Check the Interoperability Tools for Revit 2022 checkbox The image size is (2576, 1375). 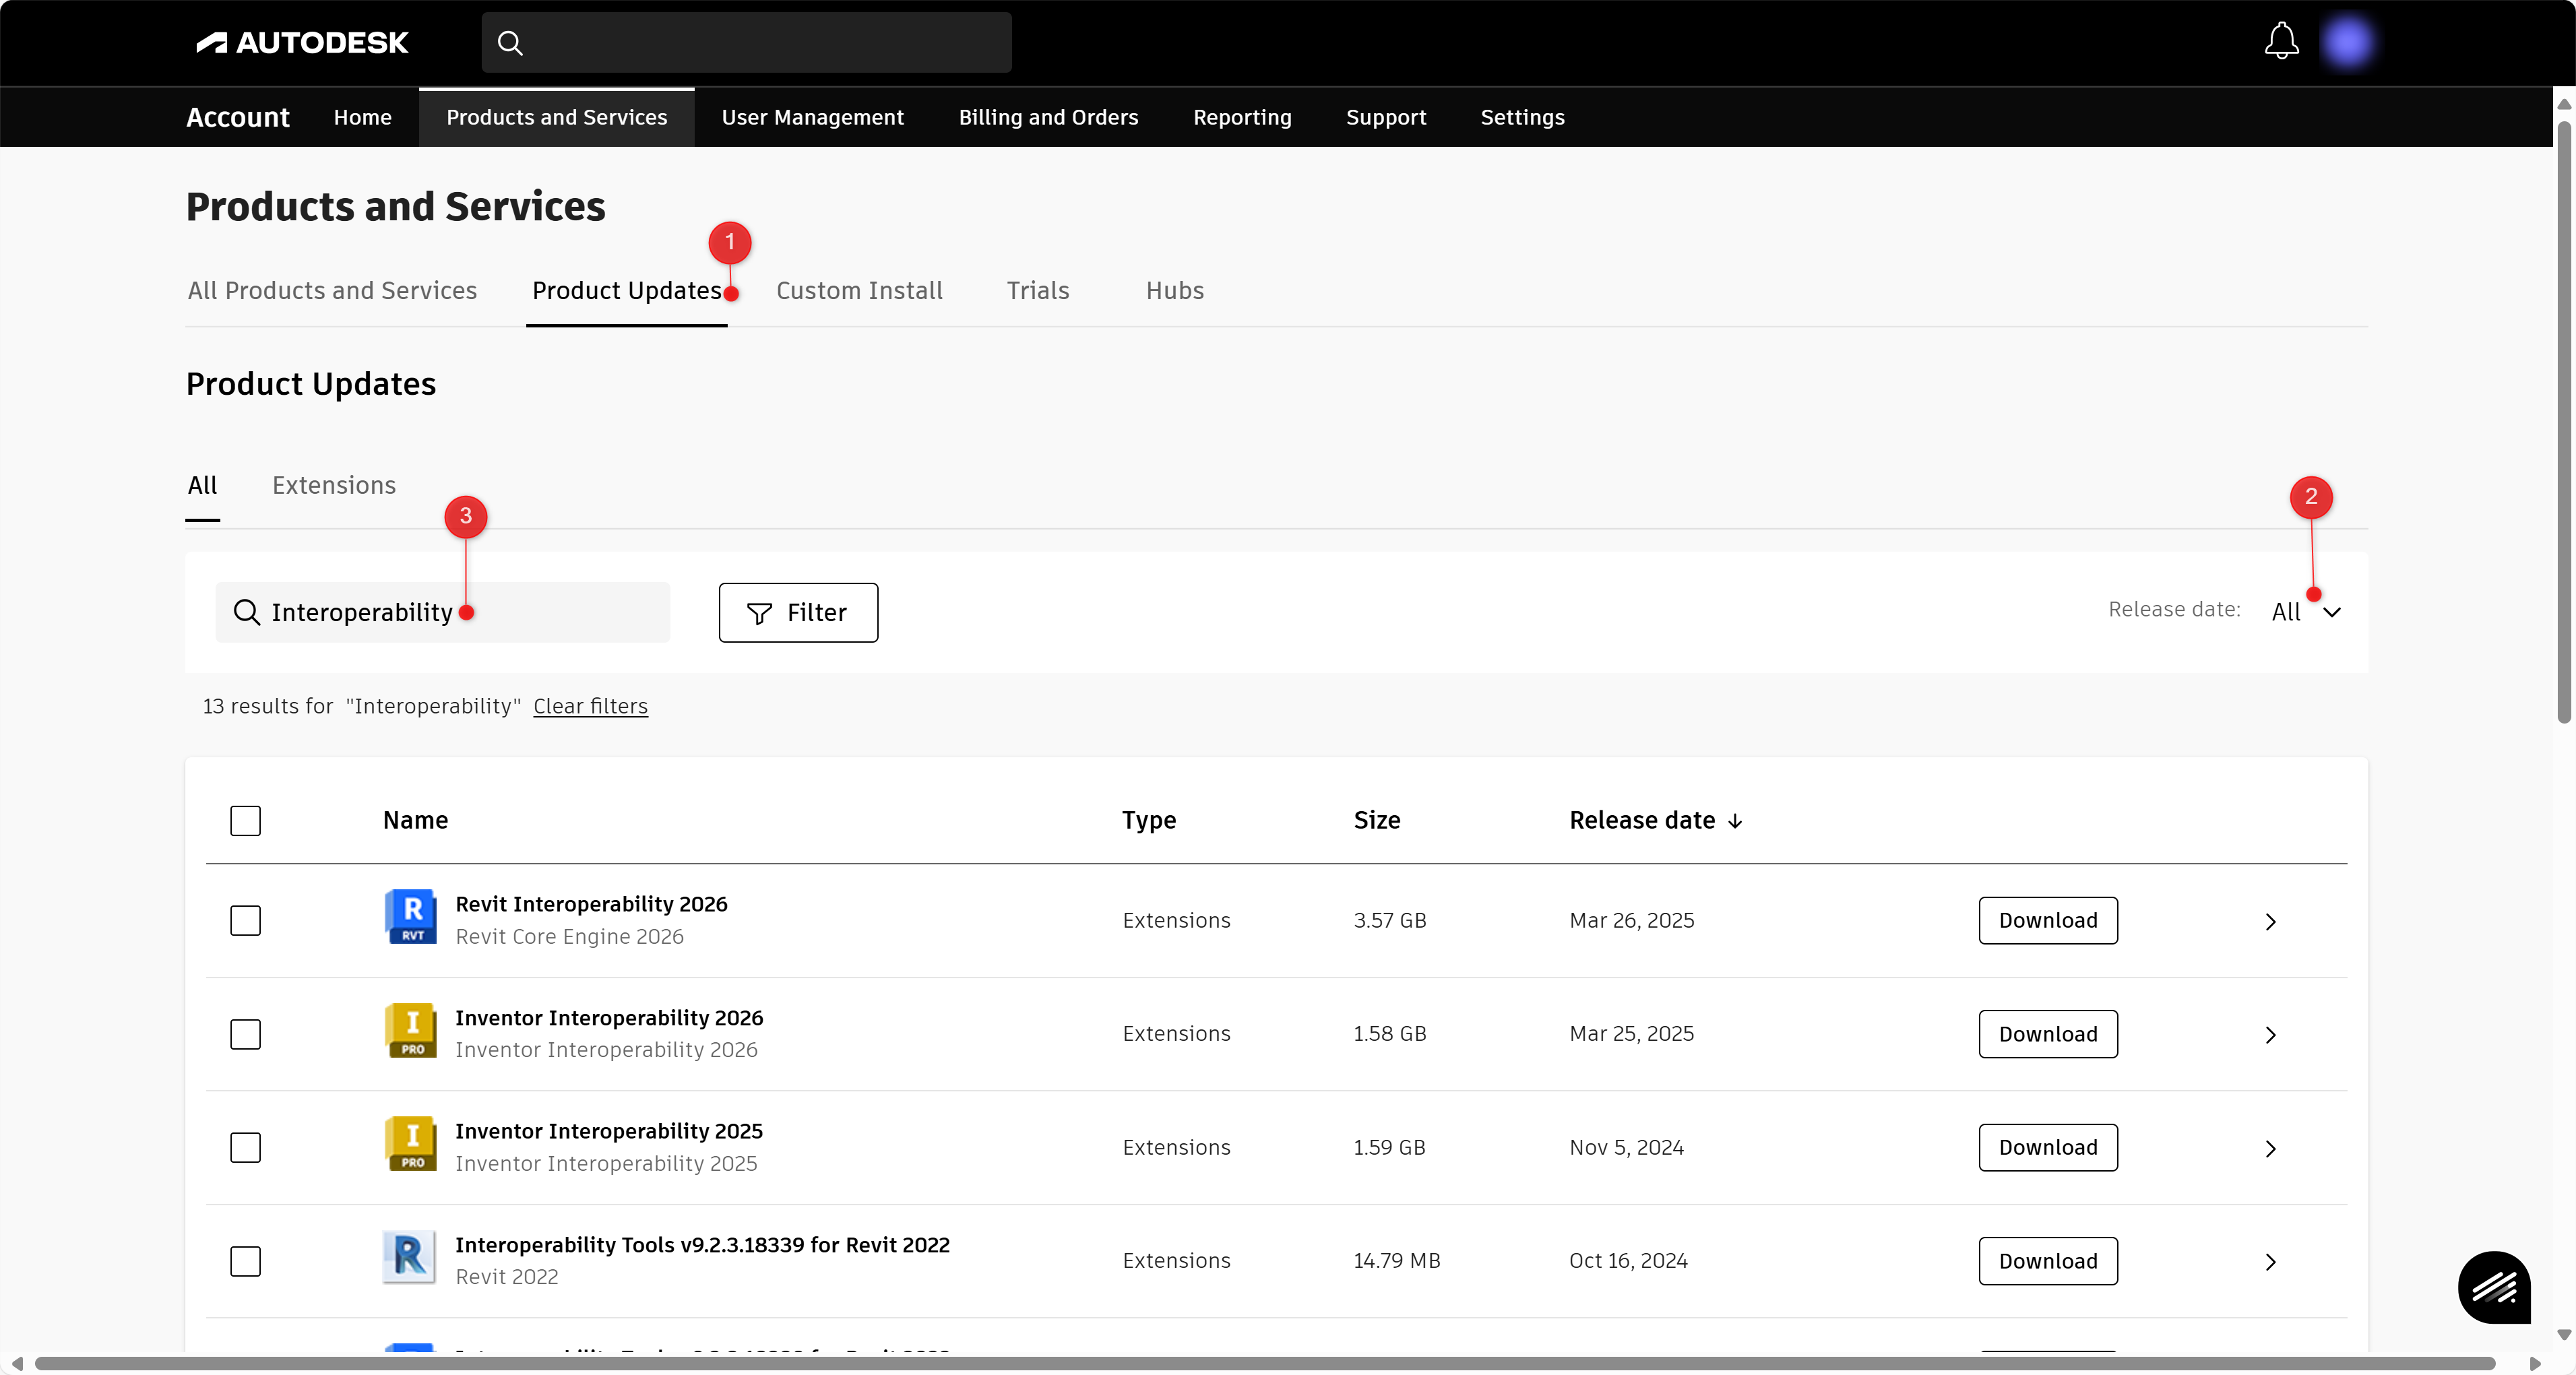tap(245, 1261)
